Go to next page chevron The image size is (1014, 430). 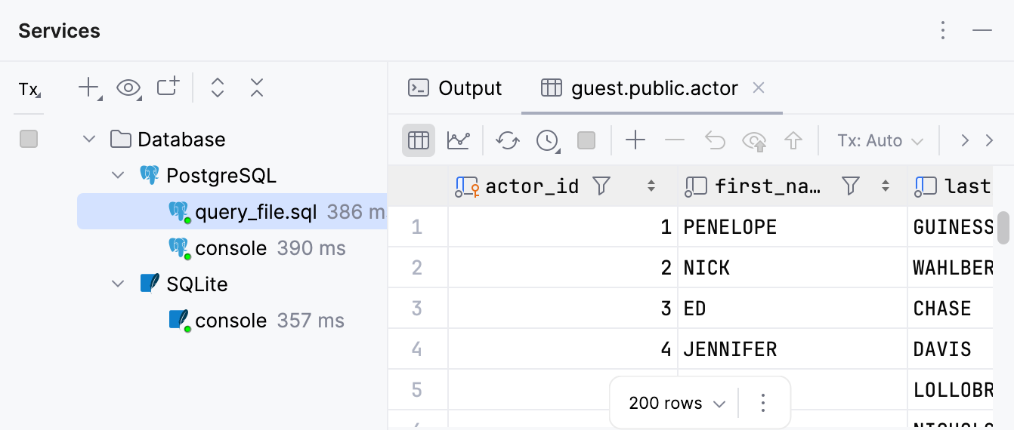point(964,140)
